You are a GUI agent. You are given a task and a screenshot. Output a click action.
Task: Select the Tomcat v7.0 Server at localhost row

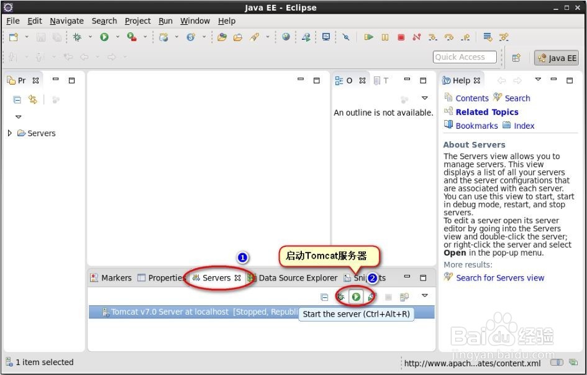coord(262,312)
